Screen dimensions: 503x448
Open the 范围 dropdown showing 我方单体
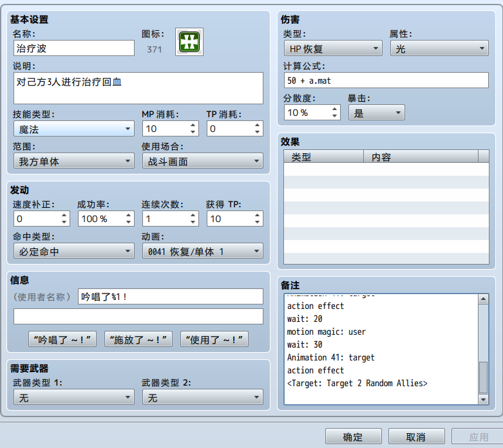point(74,161)
